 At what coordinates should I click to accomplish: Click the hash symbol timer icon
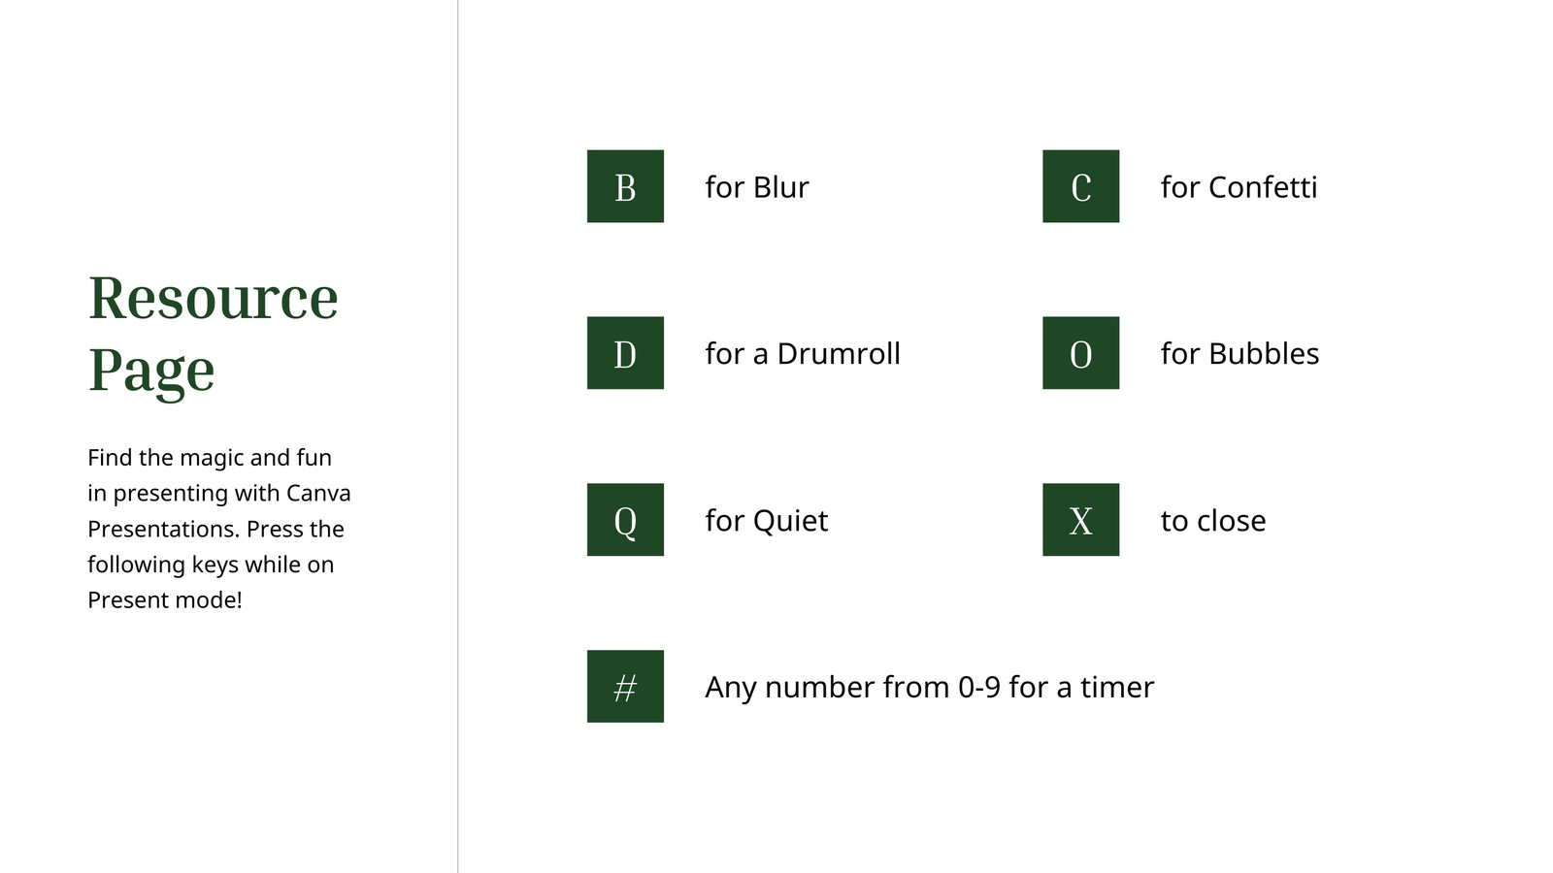[x=625, y=687]
